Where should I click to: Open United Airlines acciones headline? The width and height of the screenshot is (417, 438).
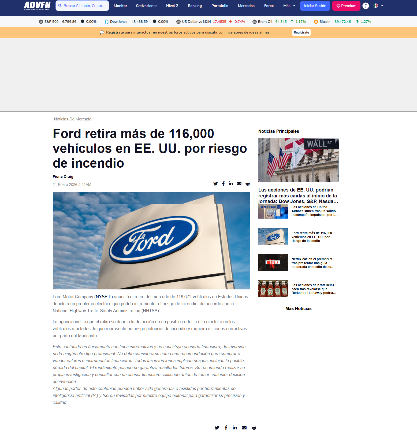pos(315,211)
